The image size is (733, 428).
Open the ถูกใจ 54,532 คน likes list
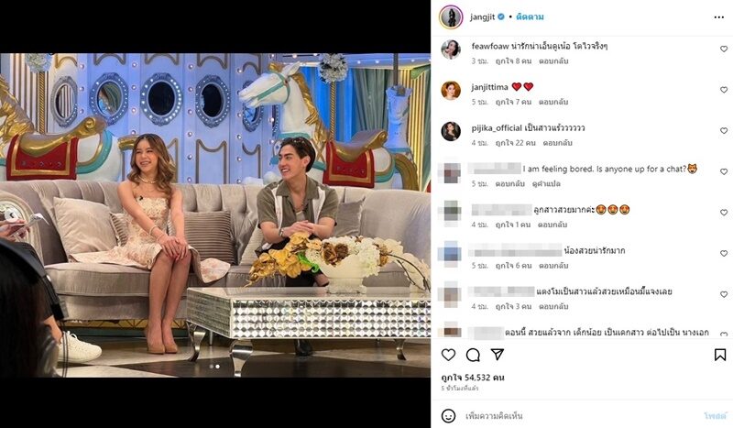click(x=473, y=378)
